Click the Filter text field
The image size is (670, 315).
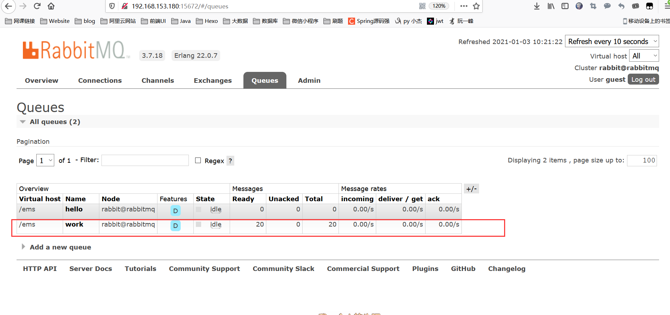[145, 160]
